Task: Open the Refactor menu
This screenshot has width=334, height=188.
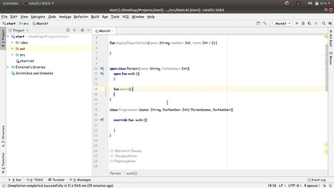Action: (81, 17)
